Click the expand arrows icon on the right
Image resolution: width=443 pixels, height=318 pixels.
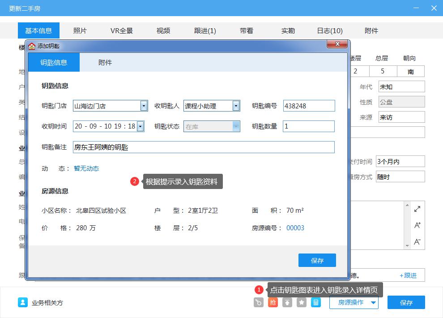coord(417,209)
